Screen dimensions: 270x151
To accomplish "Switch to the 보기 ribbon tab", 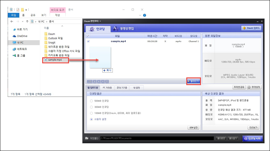I will point(44,15).
